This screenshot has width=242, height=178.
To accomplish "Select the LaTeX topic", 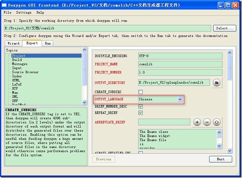I will [17, 84].
